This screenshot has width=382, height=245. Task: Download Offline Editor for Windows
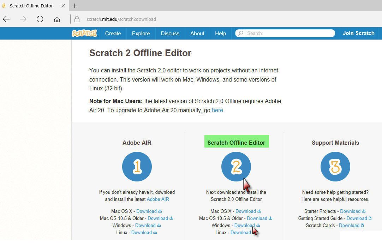pos(244,225)
